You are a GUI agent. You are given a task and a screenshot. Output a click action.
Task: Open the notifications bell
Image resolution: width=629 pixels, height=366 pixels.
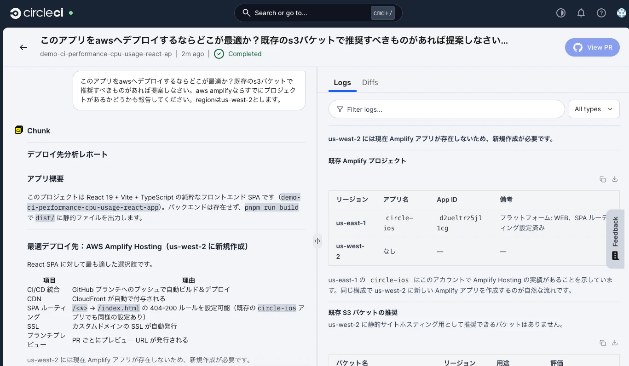(581, 13)
